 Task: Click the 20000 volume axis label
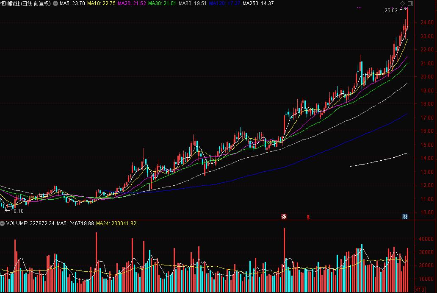(x=426, y=265)
